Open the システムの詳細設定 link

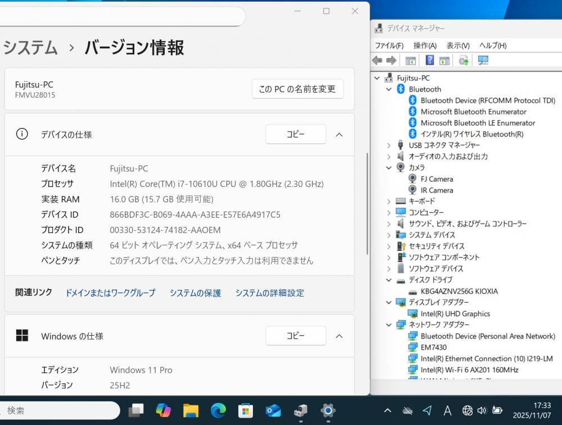269,293
